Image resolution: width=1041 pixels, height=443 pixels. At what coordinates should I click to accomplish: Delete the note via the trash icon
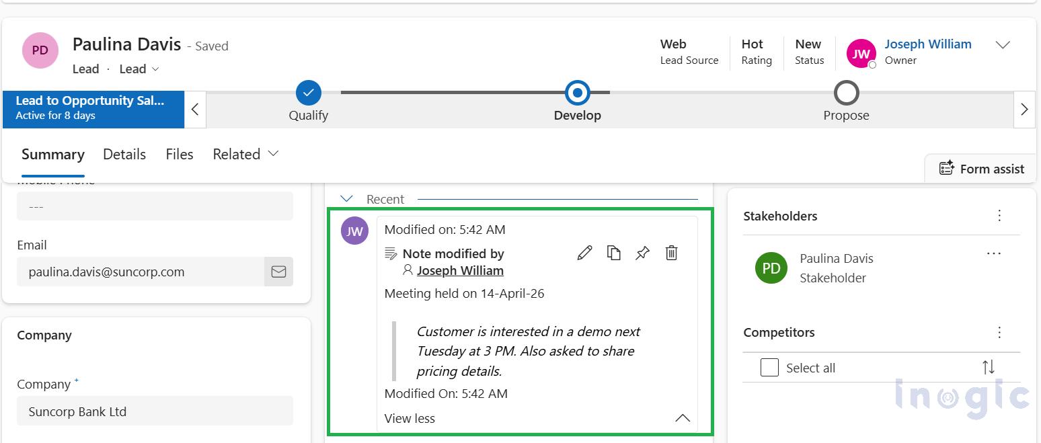point(671,253)
